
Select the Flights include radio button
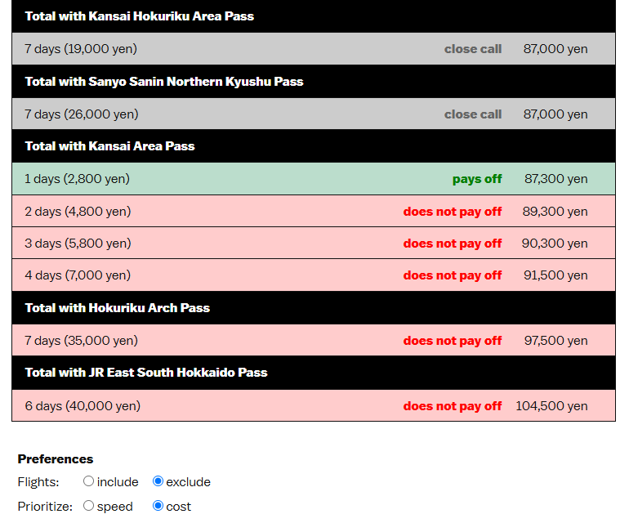point(88,481)
